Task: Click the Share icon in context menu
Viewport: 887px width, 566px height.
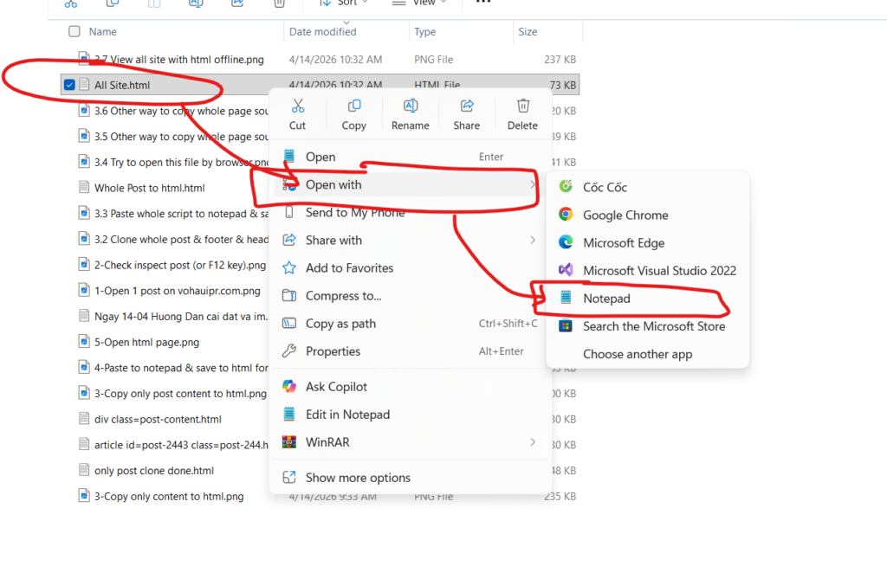Action: pyautogui.click(x=466, y=106)
